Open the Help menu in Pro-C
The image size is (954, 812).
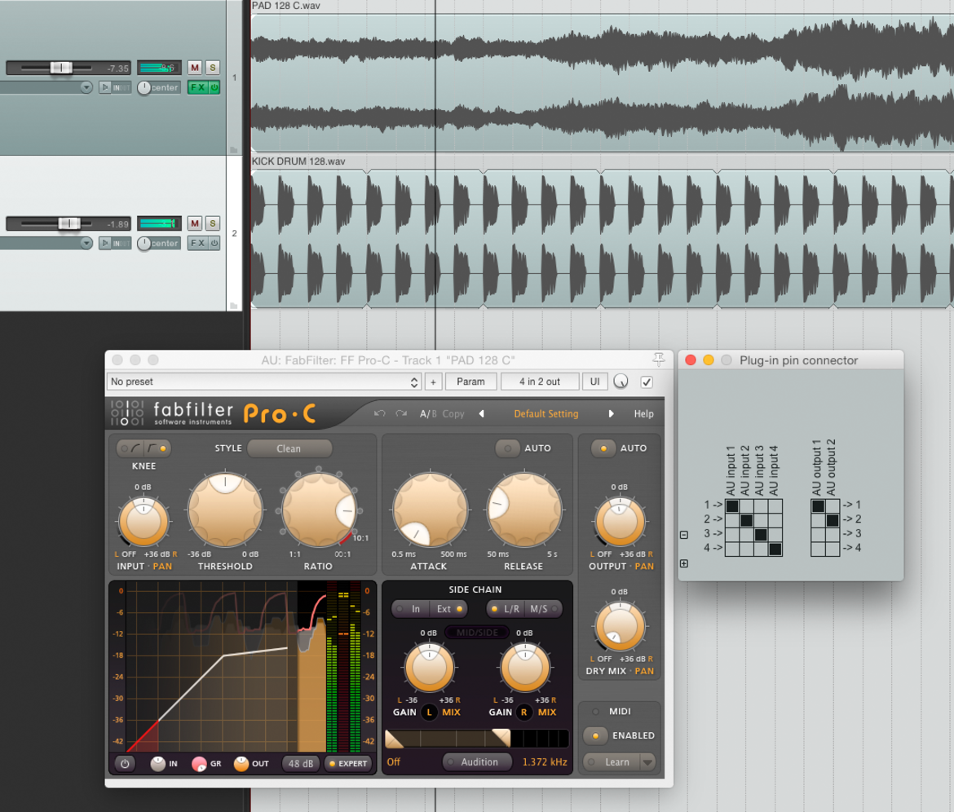pos(643,413)
